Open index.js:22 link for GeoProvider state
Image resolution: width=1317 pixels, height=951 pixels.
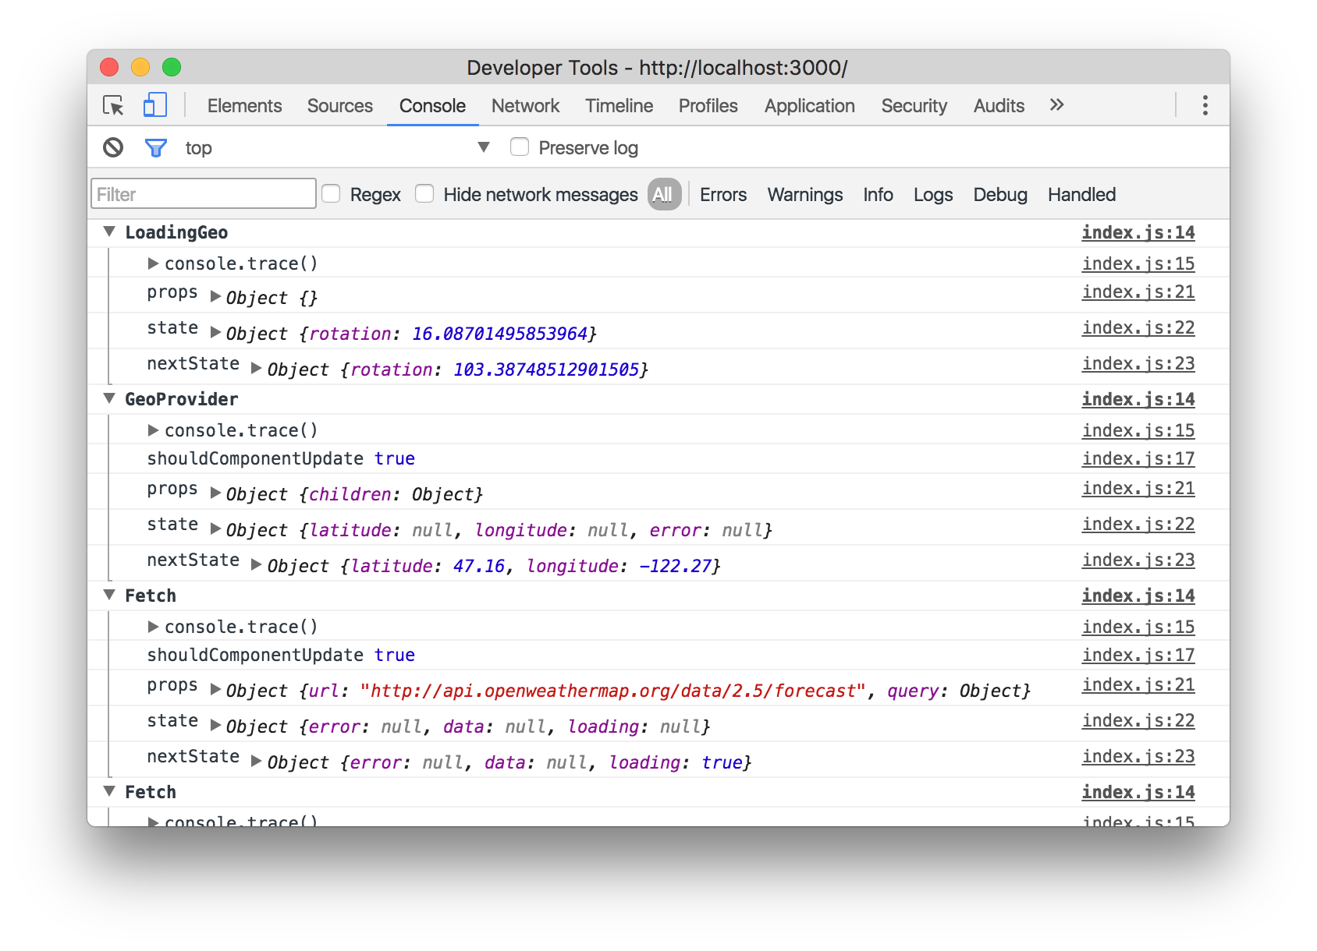pos(1138,524)
